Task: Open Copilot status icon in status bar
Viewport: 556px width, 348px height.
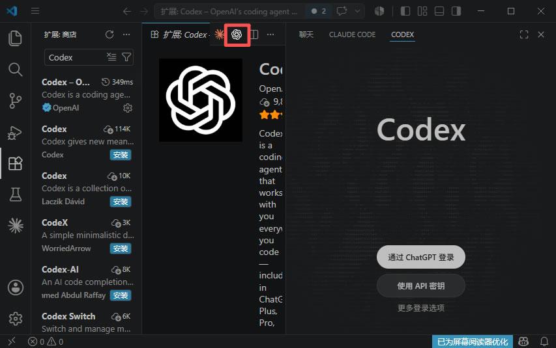Action: click(523, 341)
